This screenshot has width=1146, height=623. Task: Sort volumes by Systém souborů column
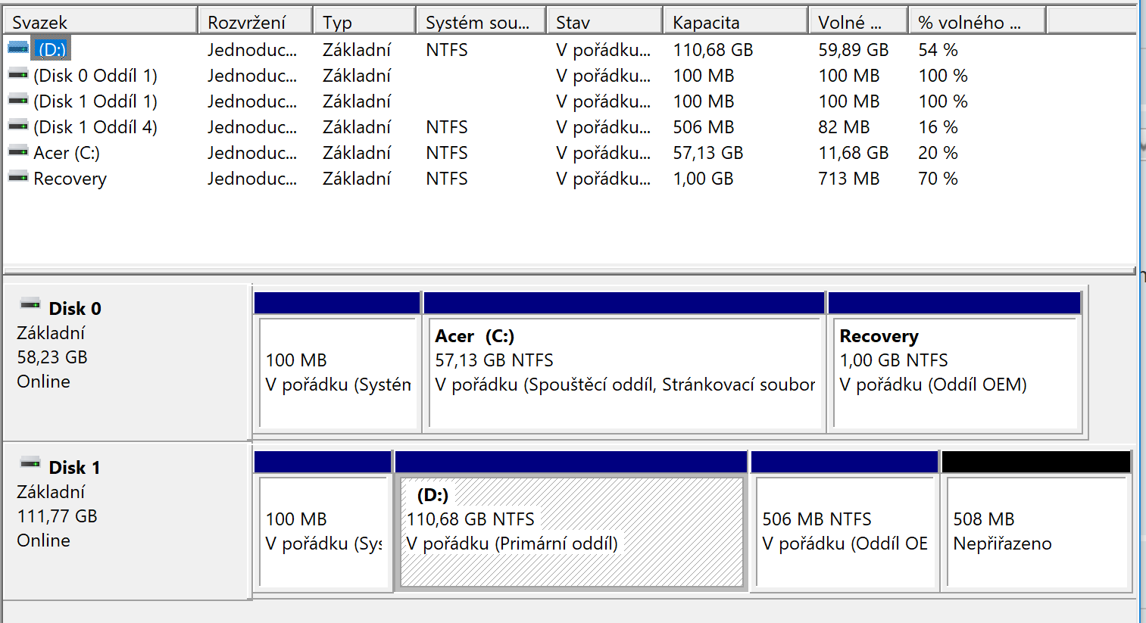pyautogui.click(x=480, y=22)
